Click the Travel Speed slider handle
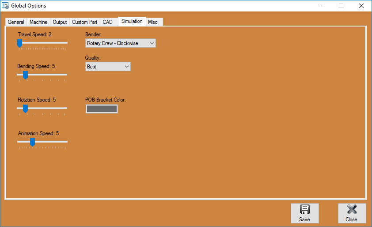The height and width of the screenshot is (227, 372). [x=19, y=43]
